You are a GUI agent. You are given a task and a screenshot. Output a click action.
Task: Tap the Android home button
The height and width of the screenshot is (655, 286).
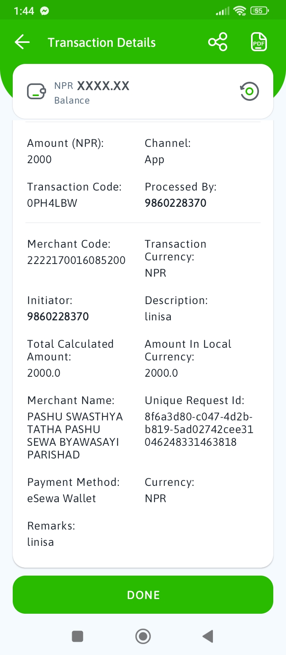[x=143, y=636]
